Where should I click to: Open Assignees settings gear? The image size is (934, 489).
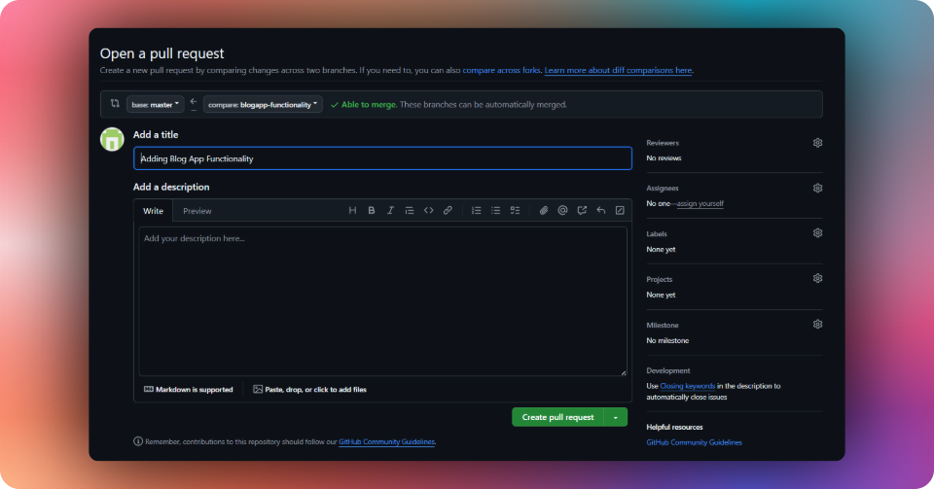coord(818,188)
